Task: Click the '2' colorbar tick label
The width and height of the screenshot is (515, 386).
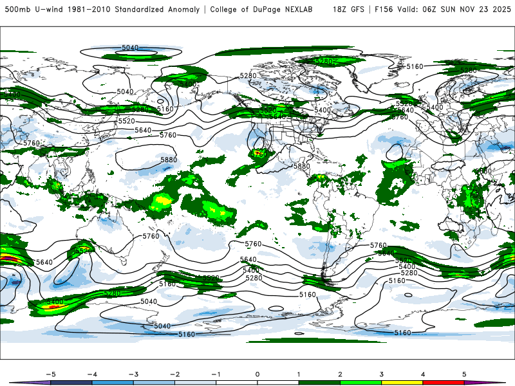Action: point(341,374)
